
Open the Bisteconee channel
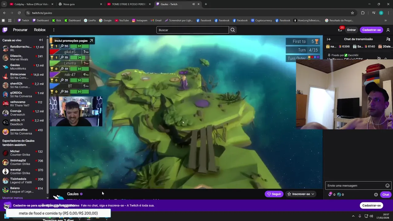[23, 76]
